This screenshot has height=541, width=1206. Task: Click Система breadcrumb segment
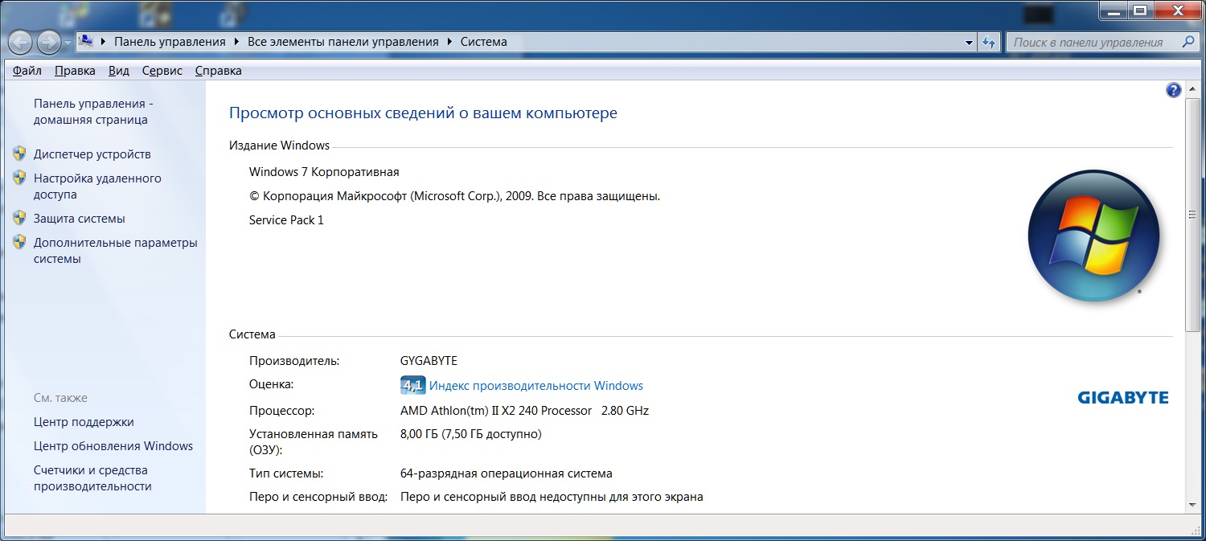[x=483, y=42]
